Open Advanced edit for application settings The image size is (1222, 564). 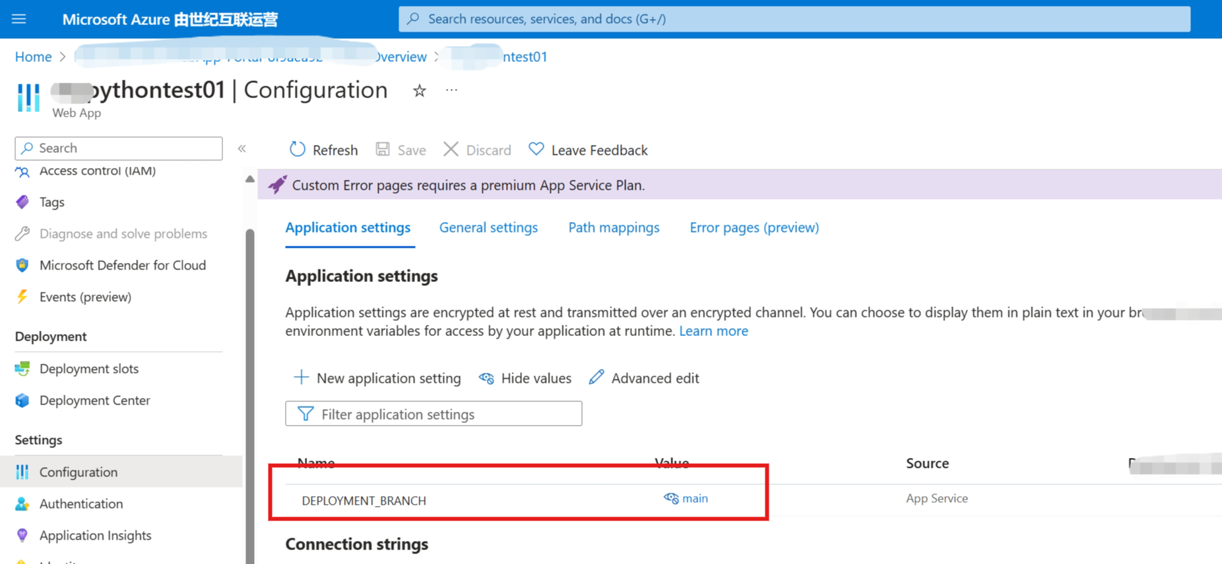(x=644, y=378)
